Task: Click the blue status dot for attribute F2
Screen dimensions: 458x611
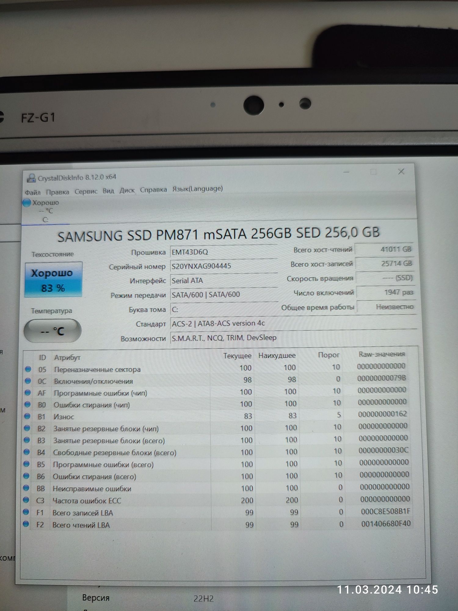Action: point(26,524)
